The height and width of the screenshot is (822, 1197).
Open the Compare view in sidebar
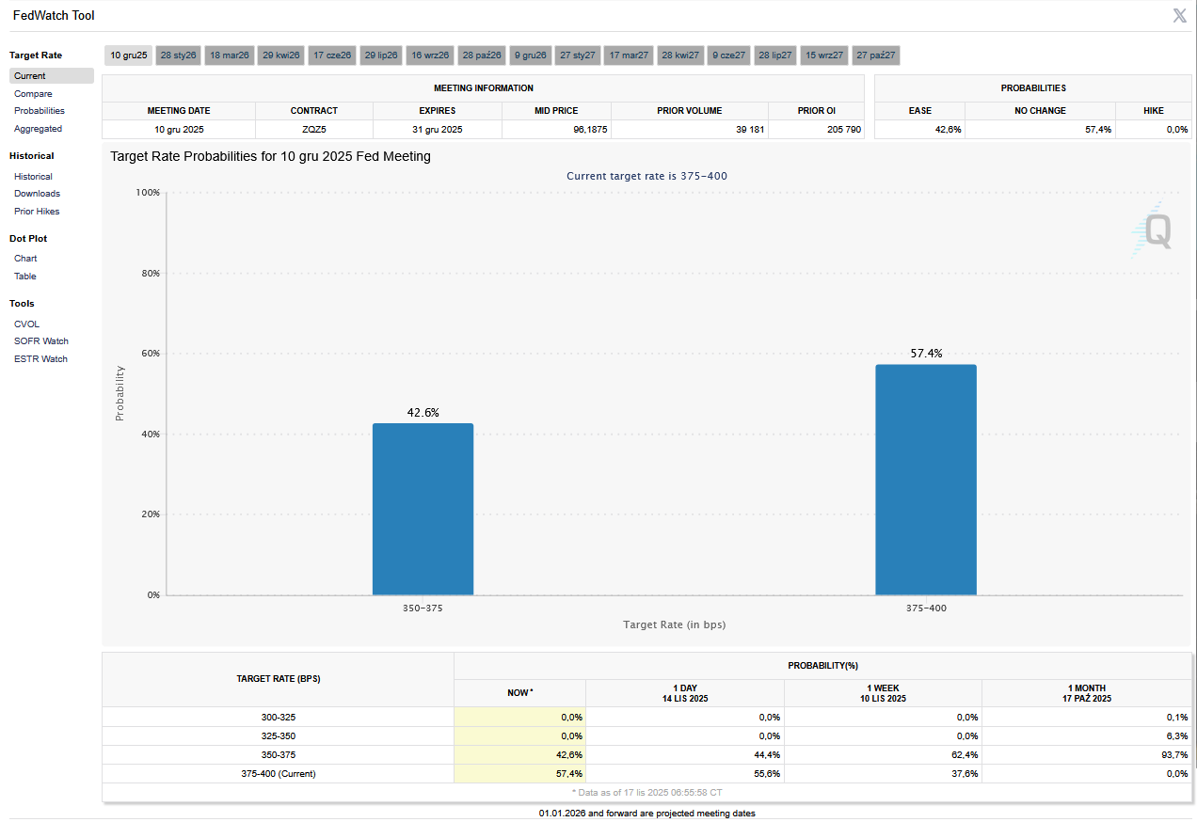click(33, 94)
